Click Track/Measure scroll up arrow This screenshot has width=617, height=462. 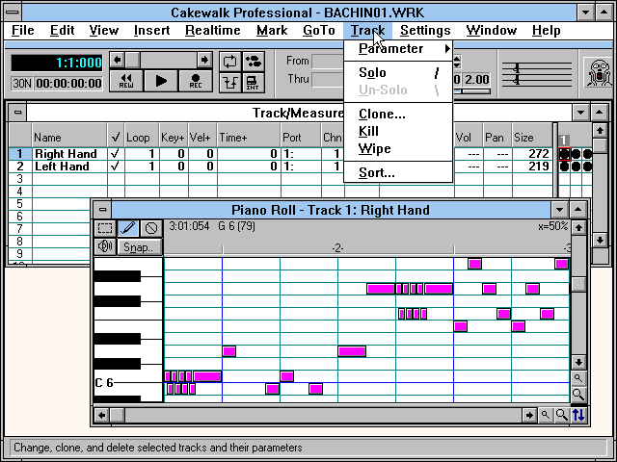click(x=600, y=130)
